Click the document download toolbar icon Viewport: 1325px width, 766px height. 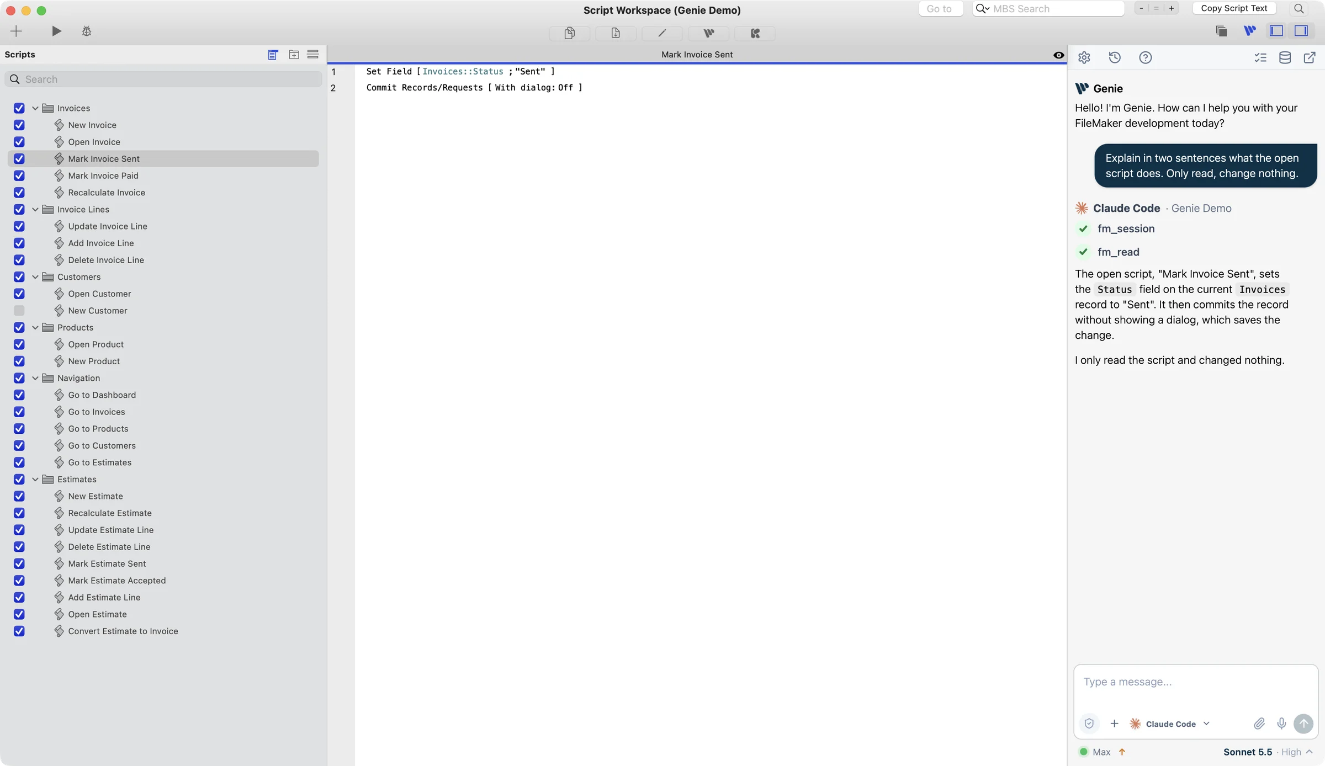616,33
